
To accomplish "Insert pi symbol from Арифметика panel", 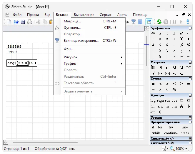I will point(160,33).
